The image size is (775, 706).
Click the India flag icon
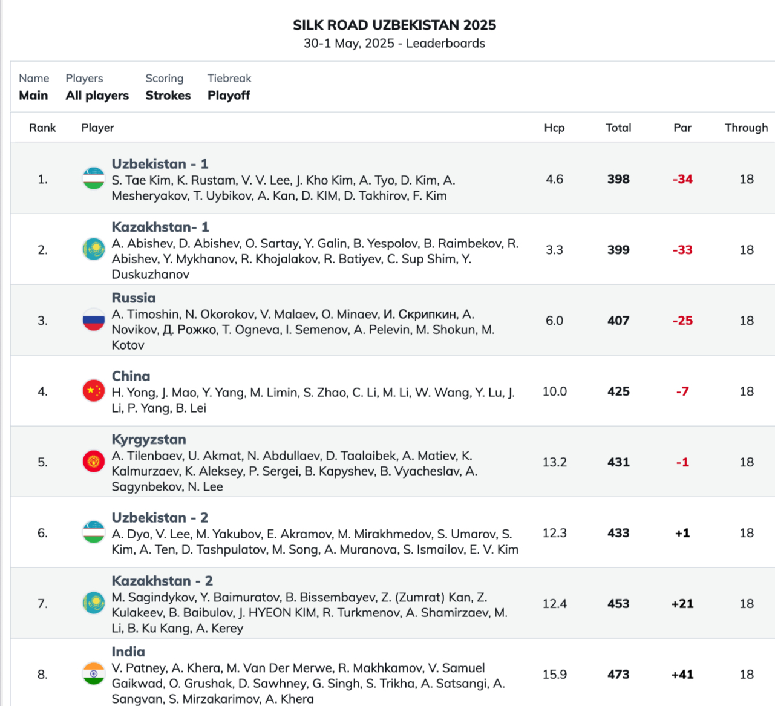[x=94, y=674]
